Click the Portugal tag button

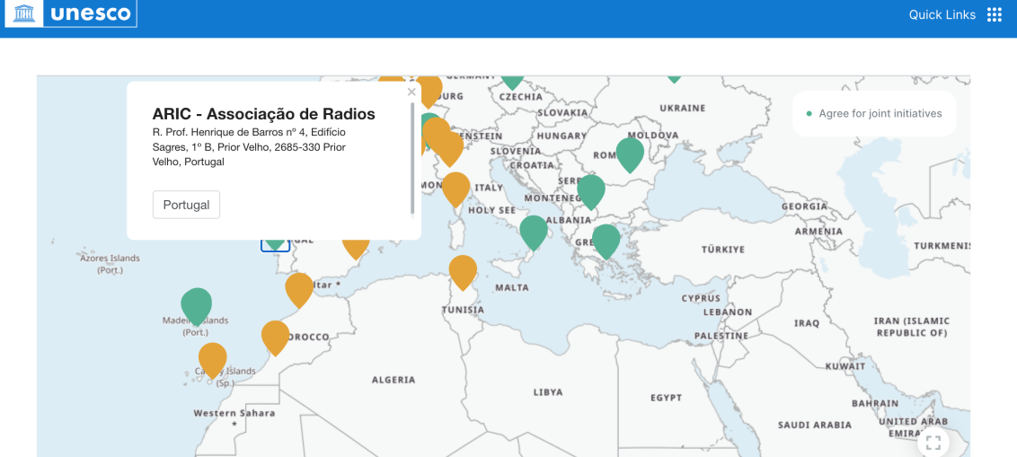(186, 205)
